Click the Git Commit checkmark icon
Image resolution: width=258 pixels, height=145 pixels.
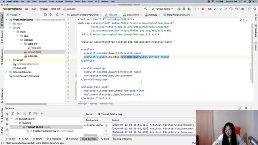click(x=221, y=9)
